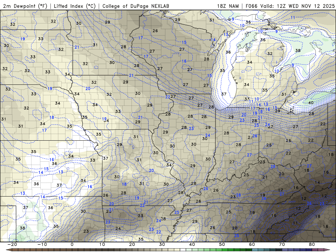Click the "70" color scale label

click(282, 244)
